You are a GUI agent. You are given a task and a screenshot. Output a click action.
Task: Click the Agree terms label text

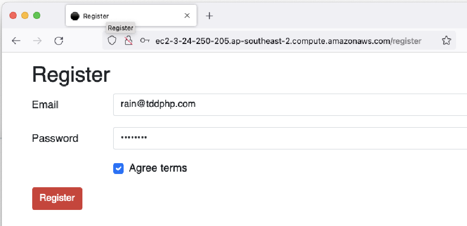[158, 168]
